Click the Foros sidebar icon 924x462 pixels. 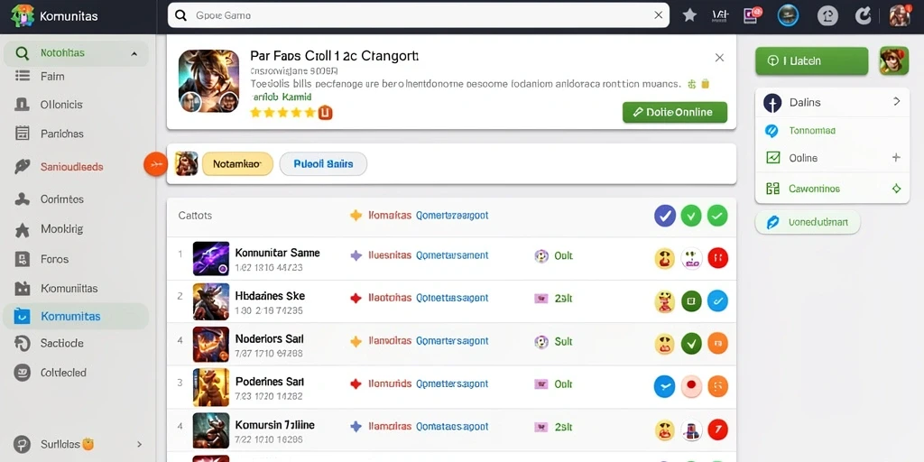point(22,259)
